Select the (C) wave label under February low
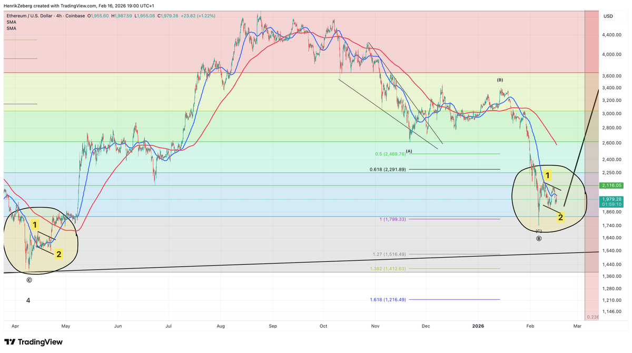The image size is (632, 353). [x=538, y=231]
